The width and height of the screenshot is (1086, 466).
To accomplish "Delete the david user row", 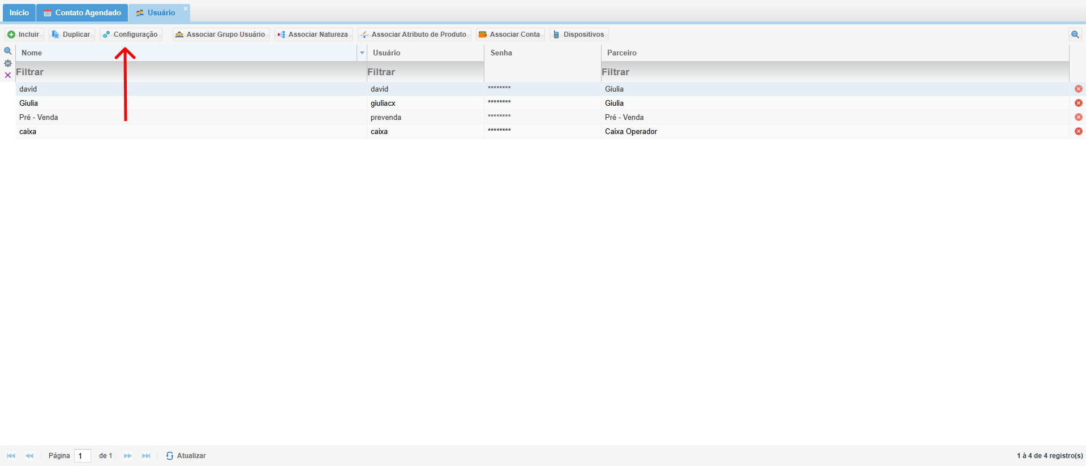I will point(1078,89).
